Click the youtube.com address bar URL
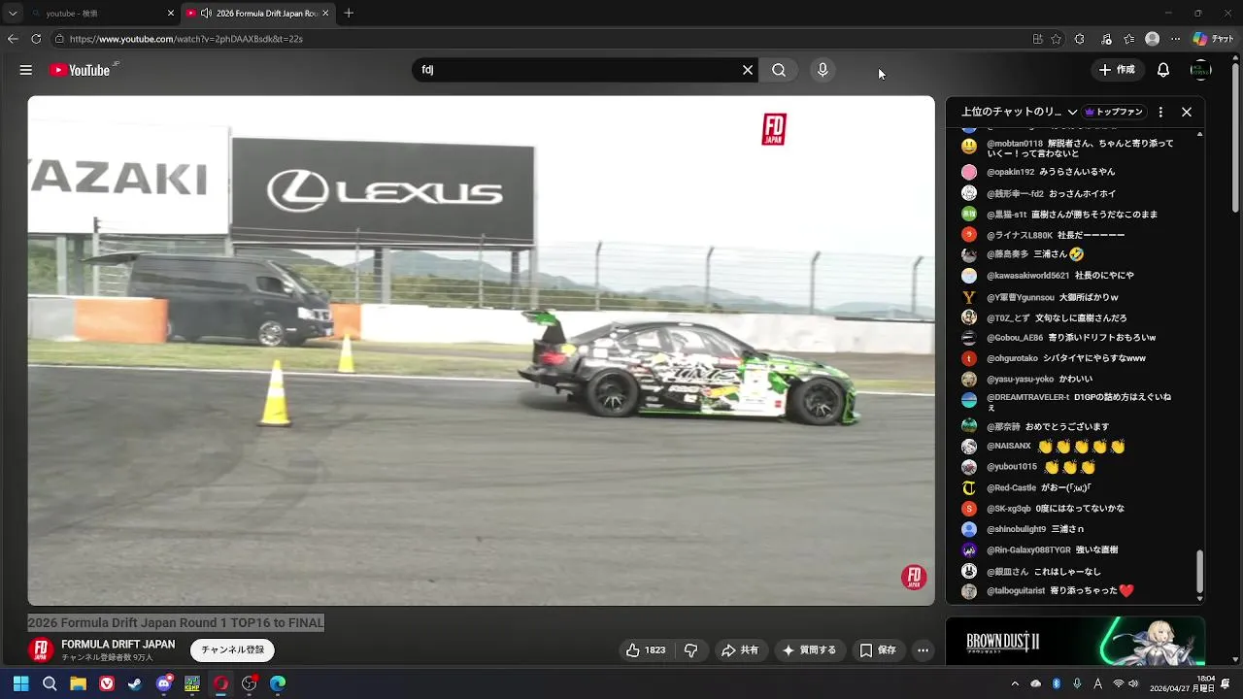The image size is (1243, 699). pos(186,39)
